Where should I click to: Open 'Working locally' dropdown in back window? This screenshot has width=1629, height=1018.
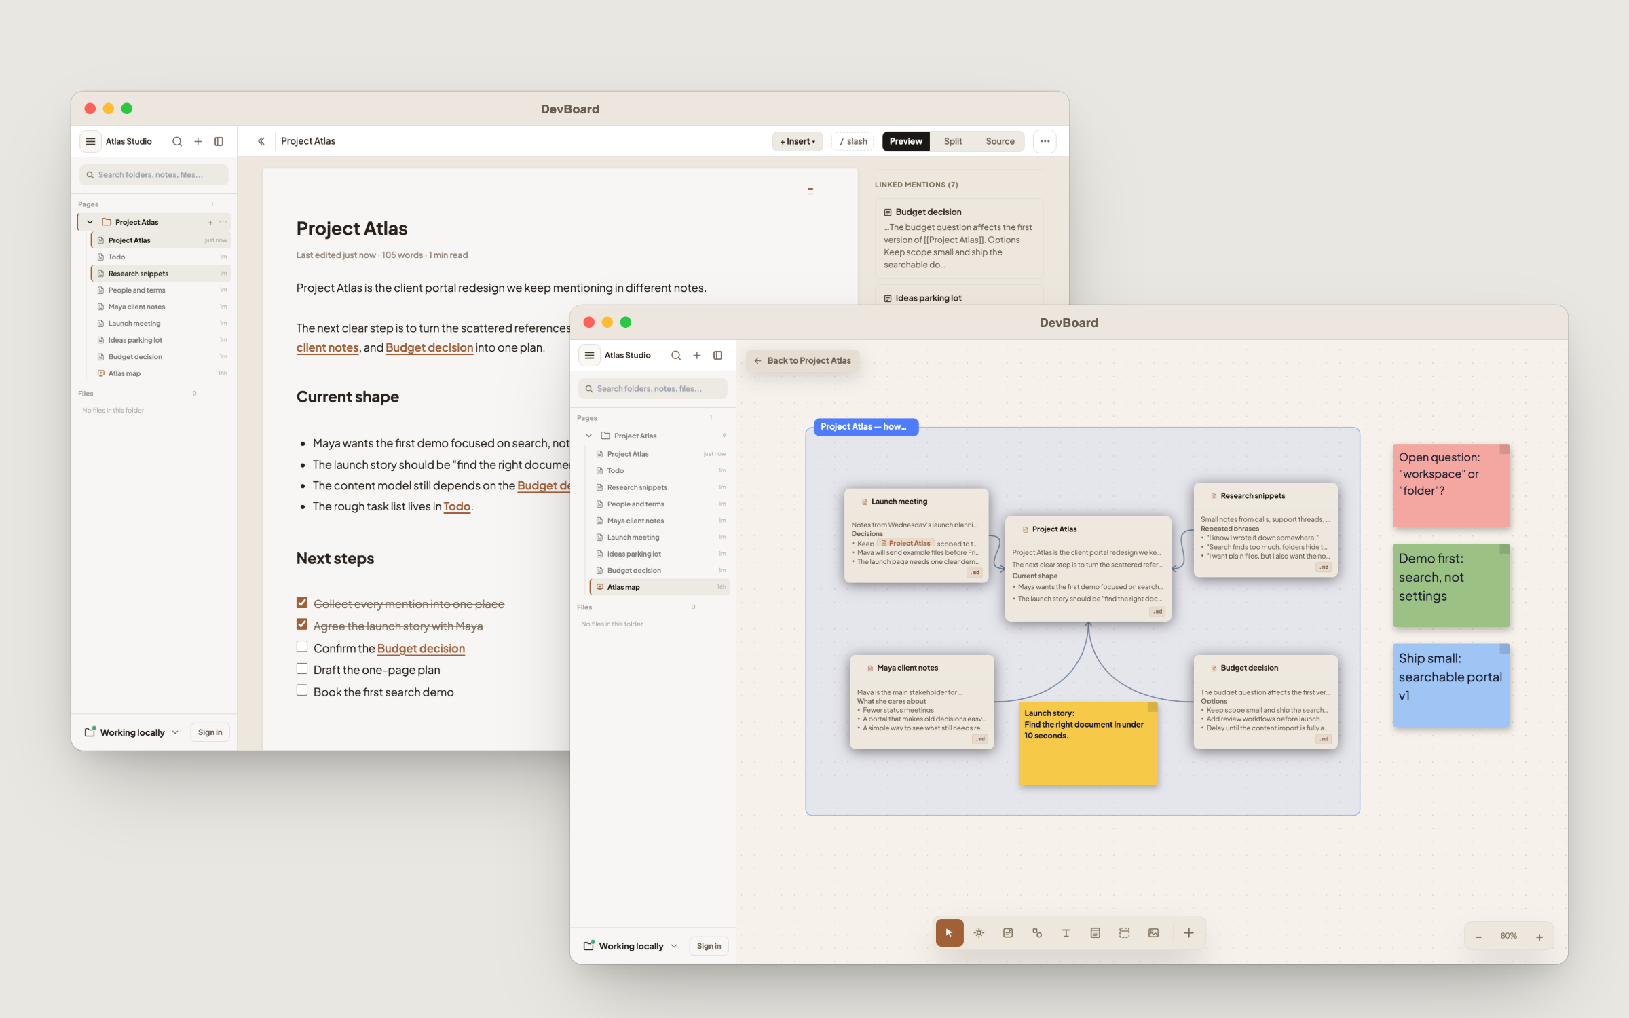(x=132, y=732)
